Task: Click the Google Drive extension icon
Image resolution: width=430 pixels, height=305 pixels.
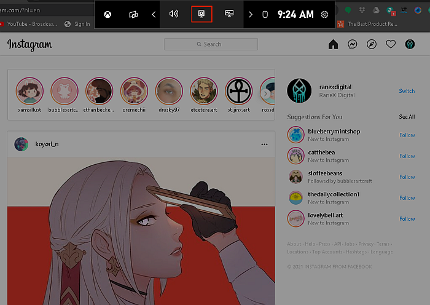Action: click(x=376, y=10)
